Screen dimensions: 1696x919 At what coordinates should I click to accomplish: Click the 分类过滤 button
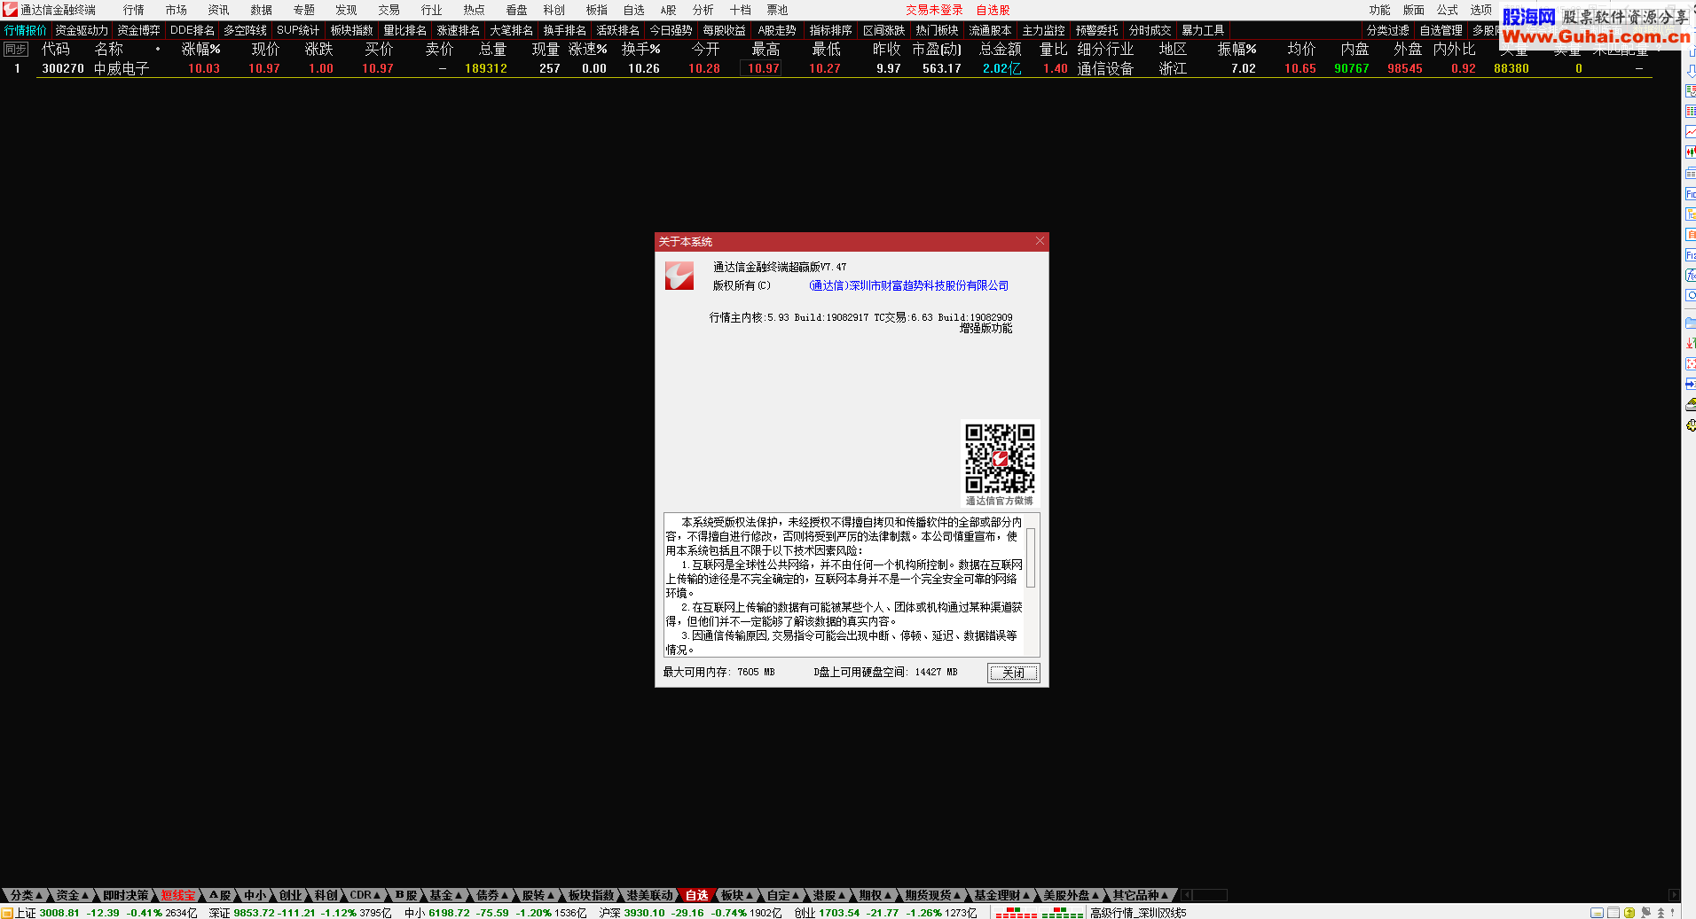tap(1388, 30)
